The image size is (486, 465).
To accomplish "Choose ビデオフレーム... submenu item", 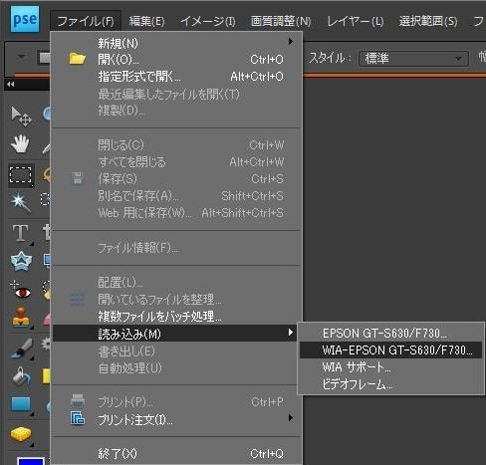I will pos(390,384).
